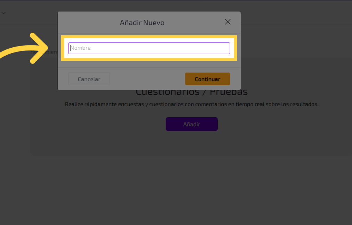Screen dimensions: 352x225
Task: Click the Realice rápidamente encuestas description text
Action: click(x=192, y=104)
